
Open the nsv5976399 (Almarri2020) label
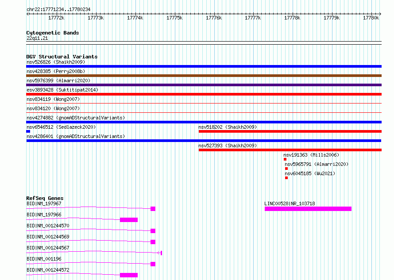click(x=58, y=81)
